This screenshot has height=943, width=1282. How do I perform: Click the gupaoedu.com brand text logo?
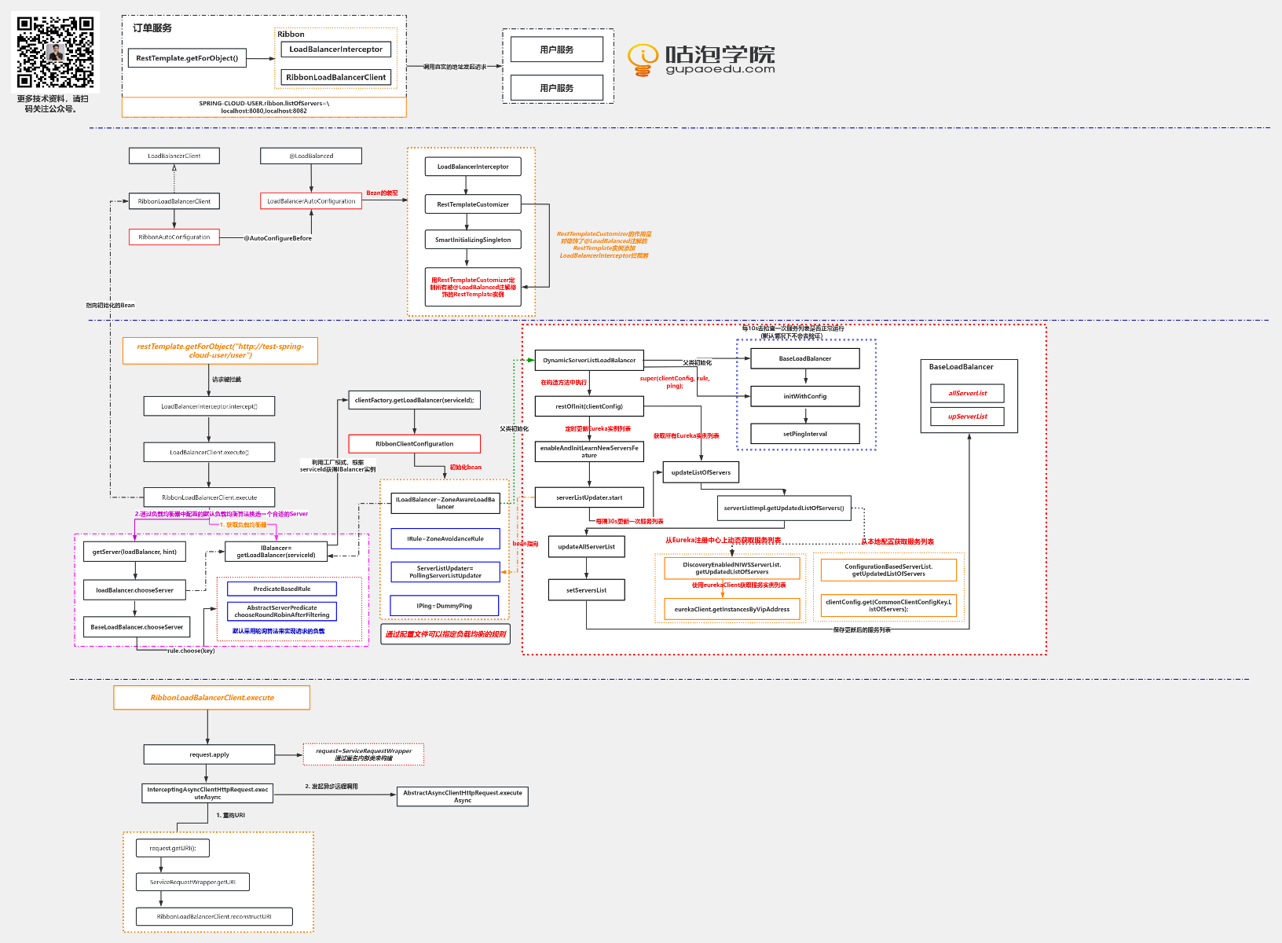720,71
